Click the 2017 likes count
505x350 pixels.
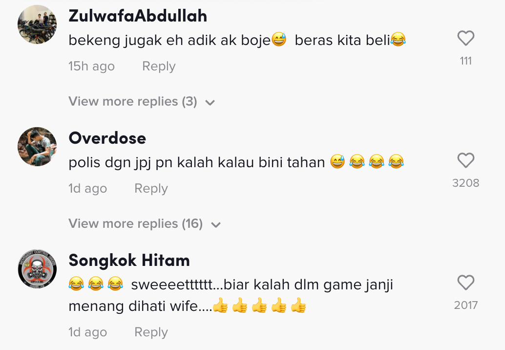[x=466, y=305]
